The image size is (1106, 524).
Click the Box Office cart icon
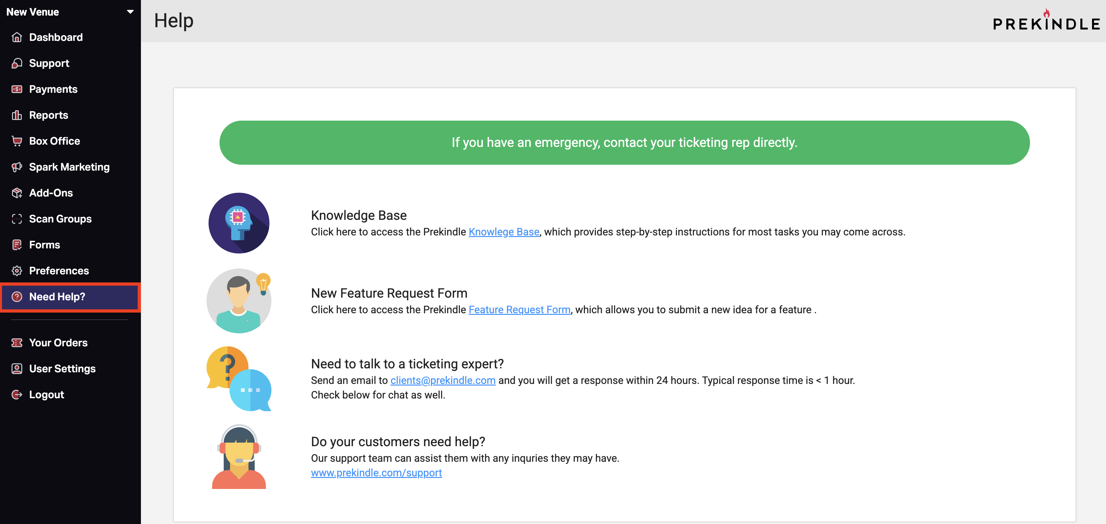(17, 141)
